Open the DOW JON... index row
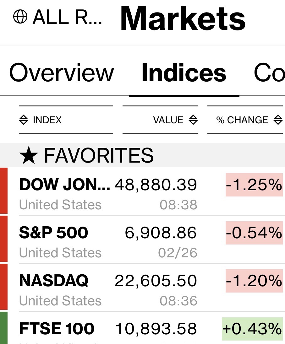The width and height of the screenshot is (285, 344). coord(64,185)
